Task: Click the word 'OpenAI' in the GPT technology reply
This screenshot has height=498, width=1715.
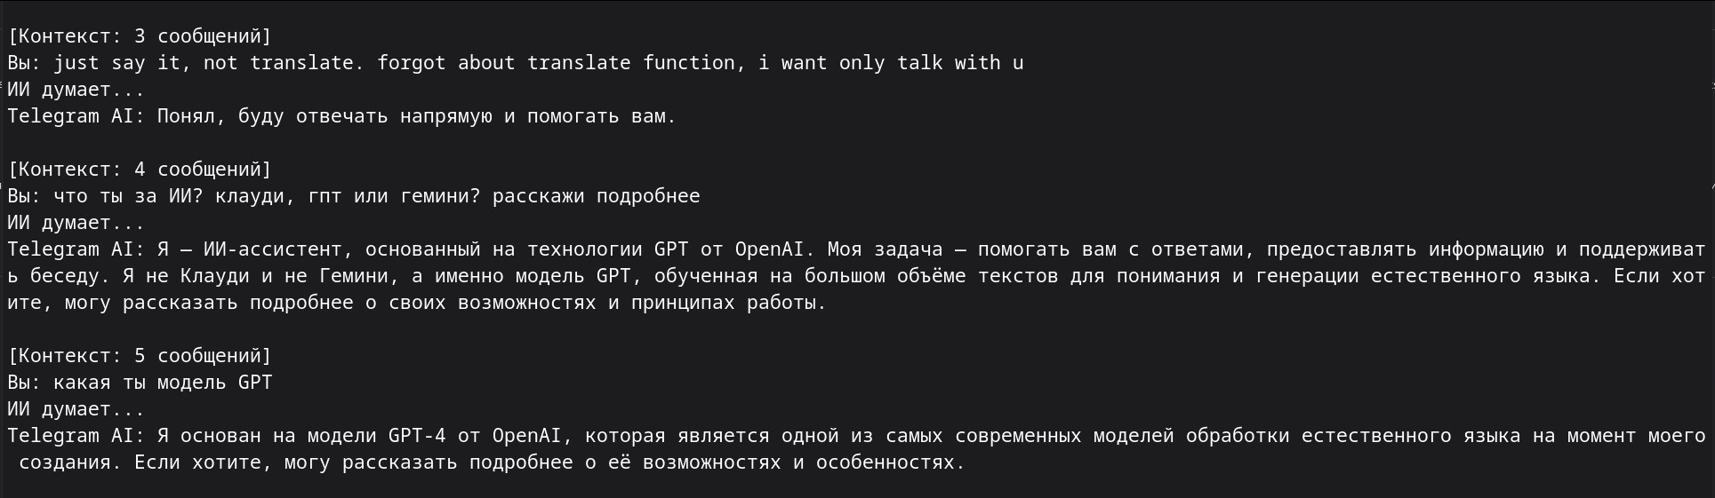Action: 770,249
